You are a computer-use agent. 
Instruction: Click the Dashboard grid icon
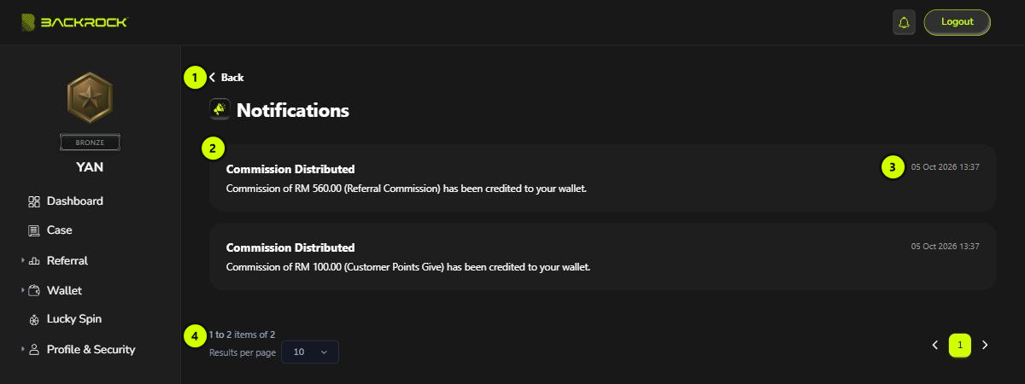click(34, 201)
